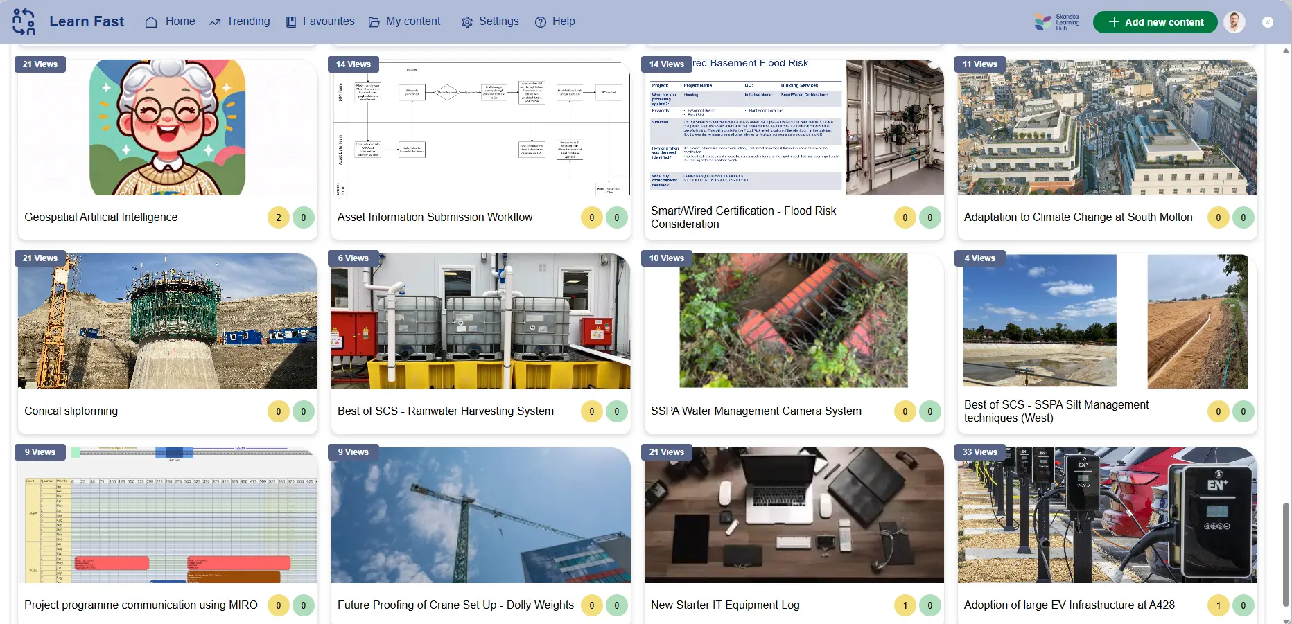Viewport: 1292px width, 624px height.
Task: Open Settings gear icon
Action: pyautogui.click(x=467, y=22)
